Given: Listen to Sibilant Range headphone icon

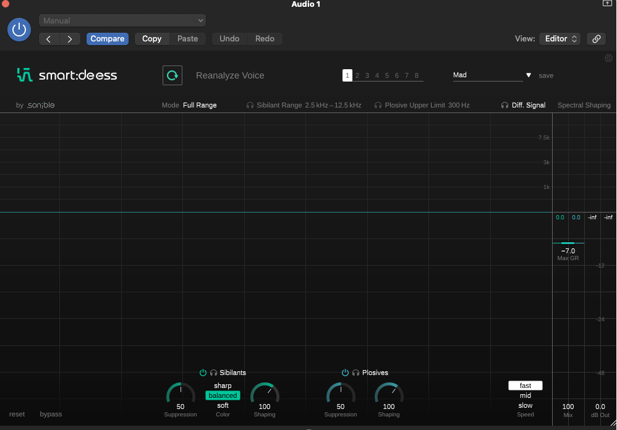Looking at the screenshot, I should (250, 106).
